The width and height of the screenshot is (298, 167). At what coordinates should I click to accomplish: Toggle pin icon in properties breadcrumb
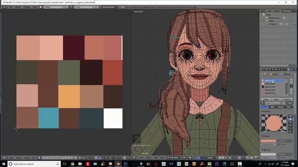[x=262, y=74]
